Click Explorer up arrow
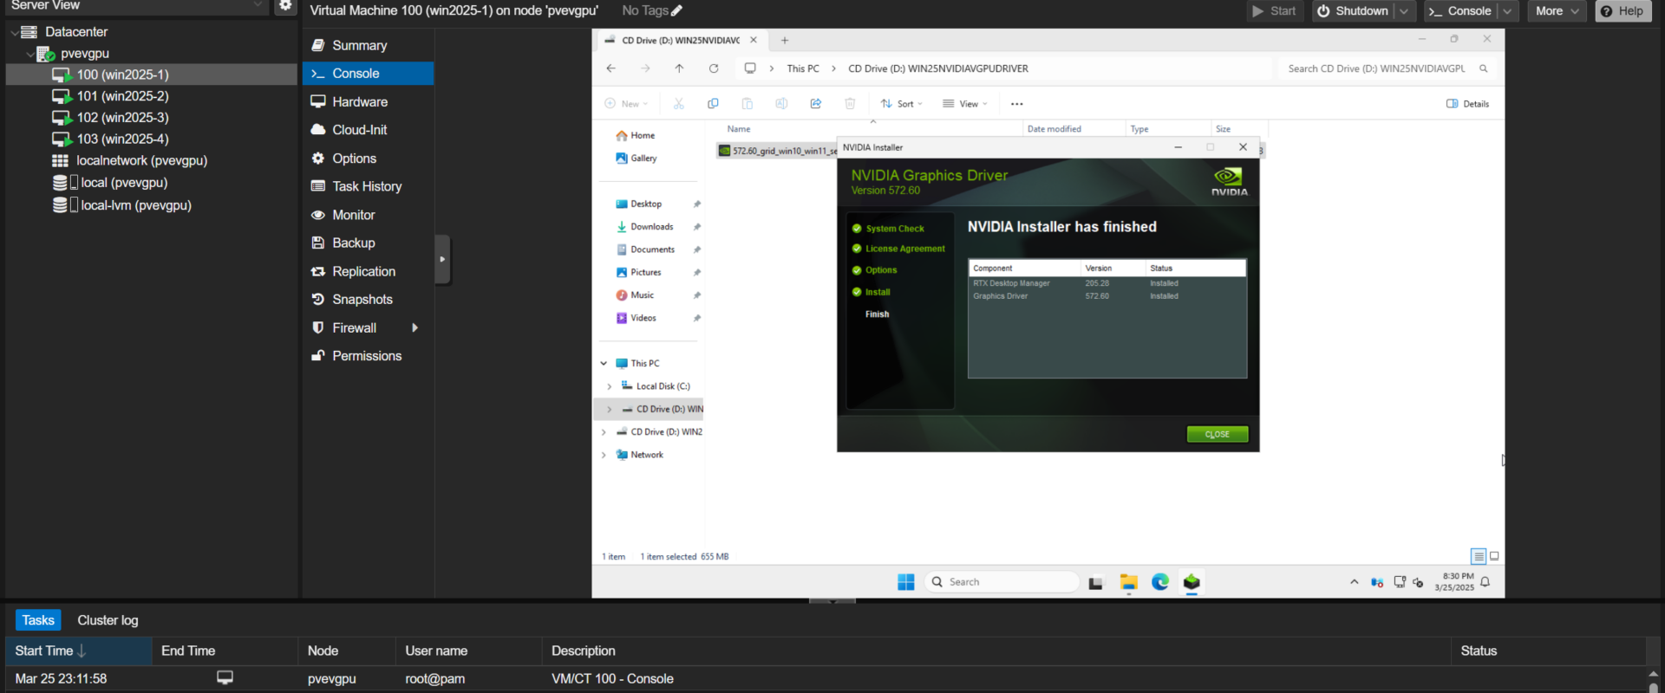This screenshot has width=1665, height=693. [679, 68]
